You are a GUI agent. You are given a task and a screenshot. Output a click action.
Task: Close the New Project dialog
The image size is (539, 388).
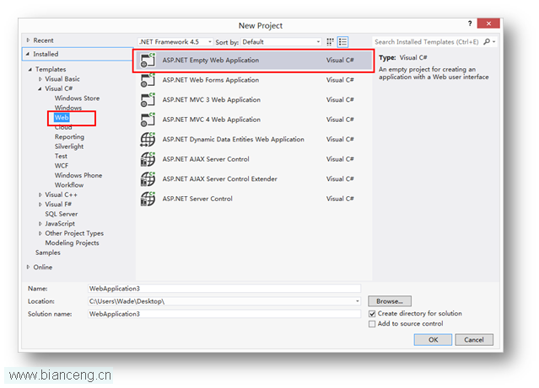tap(488, 24)
